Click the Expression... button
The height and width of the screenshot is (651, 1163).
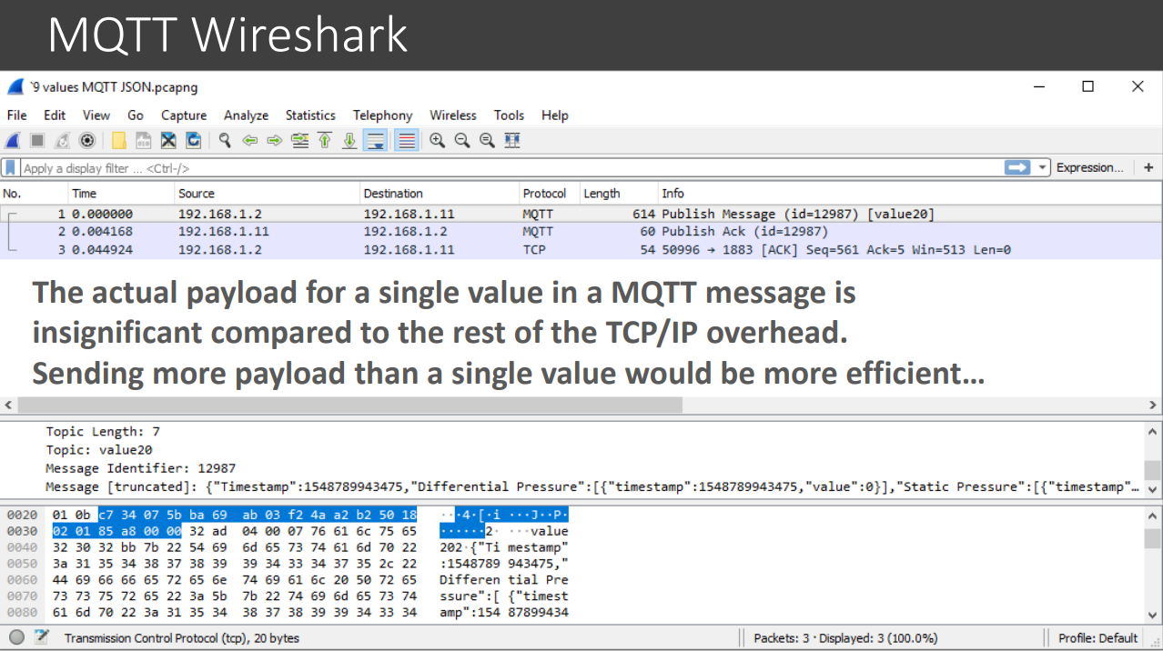1090,168
